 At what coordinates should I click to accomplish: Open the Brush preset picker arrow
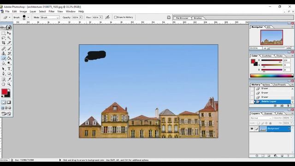pos(28,18)
